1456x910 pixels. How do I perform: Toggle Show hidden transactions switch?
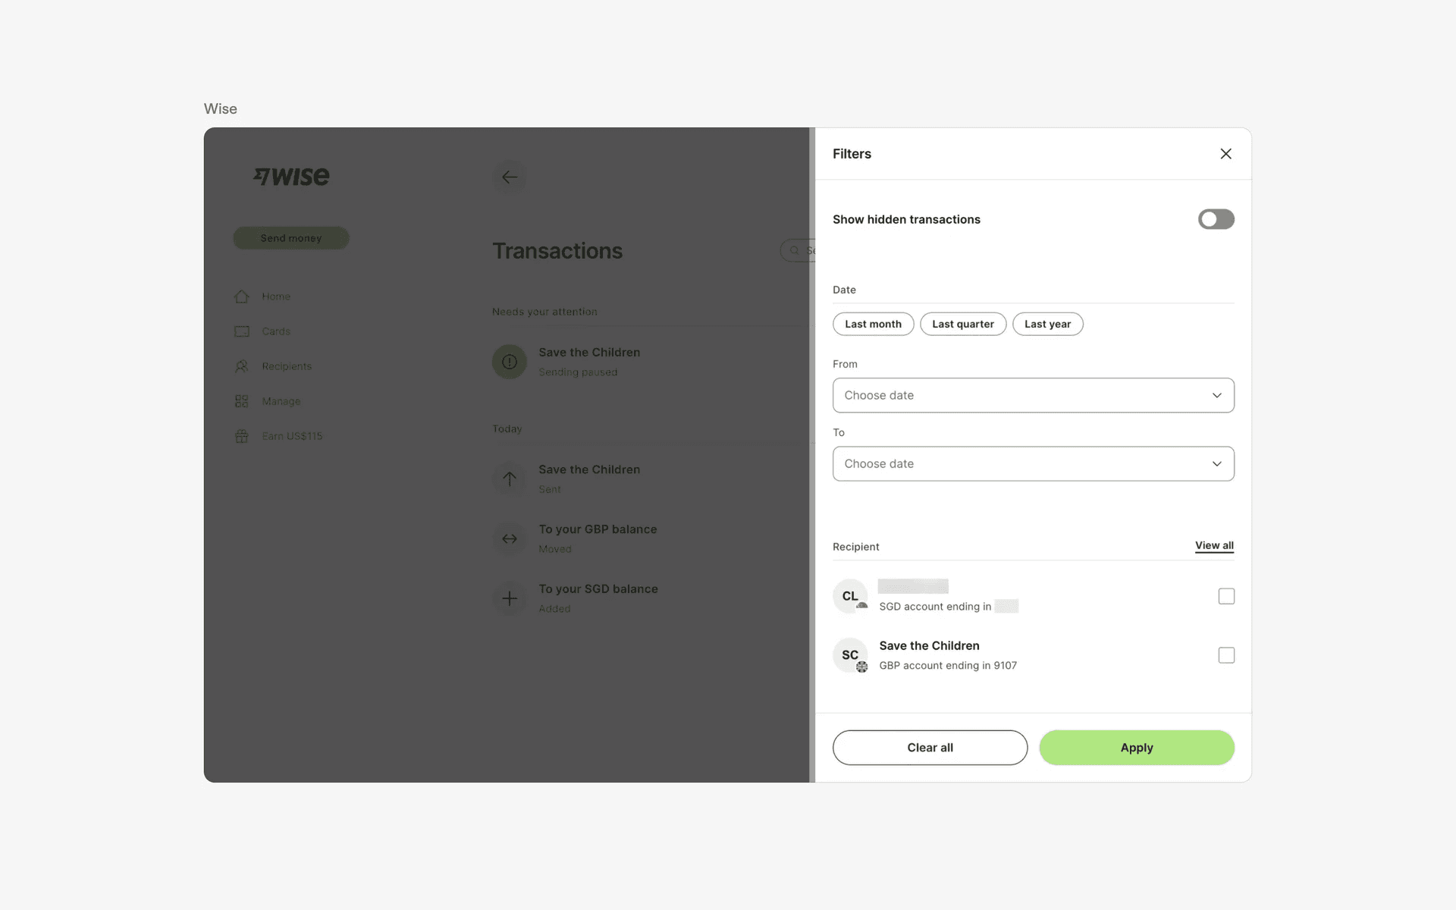[x=1216, y=219]
